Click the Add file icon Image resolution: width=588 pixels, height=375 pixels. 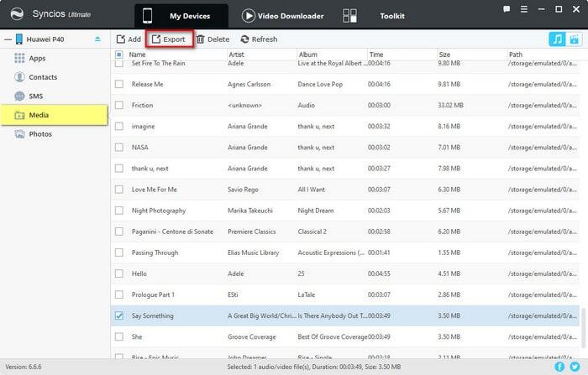click(x=129, y=39)
